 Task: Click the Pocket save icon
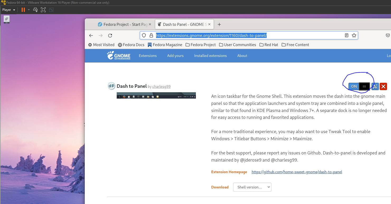(x=388, y=35)
